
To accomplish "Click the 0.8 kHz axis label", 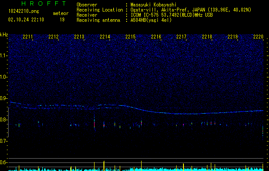I will [x=4, y=120].
